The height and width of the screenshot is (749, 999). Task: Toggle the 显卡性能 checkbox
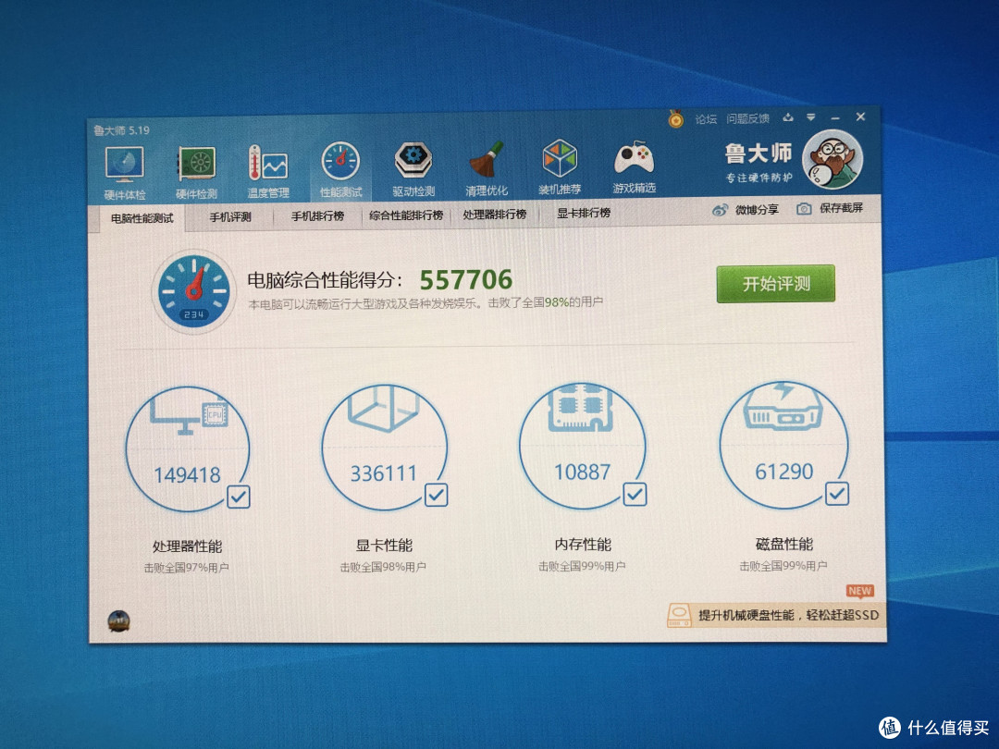click(437, 495)
